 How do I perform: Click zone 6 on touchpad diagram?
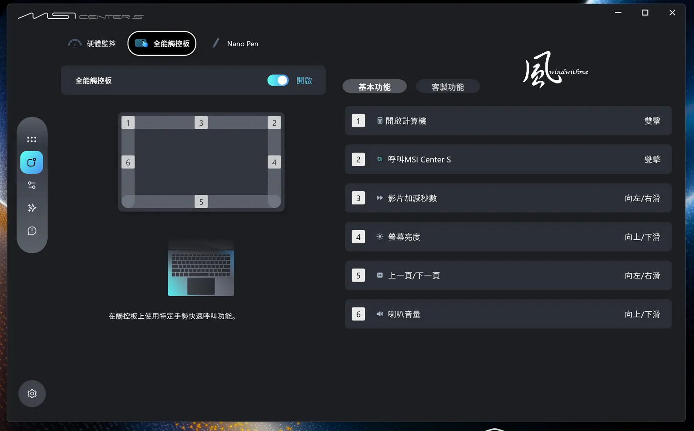[x=128, y=162]
